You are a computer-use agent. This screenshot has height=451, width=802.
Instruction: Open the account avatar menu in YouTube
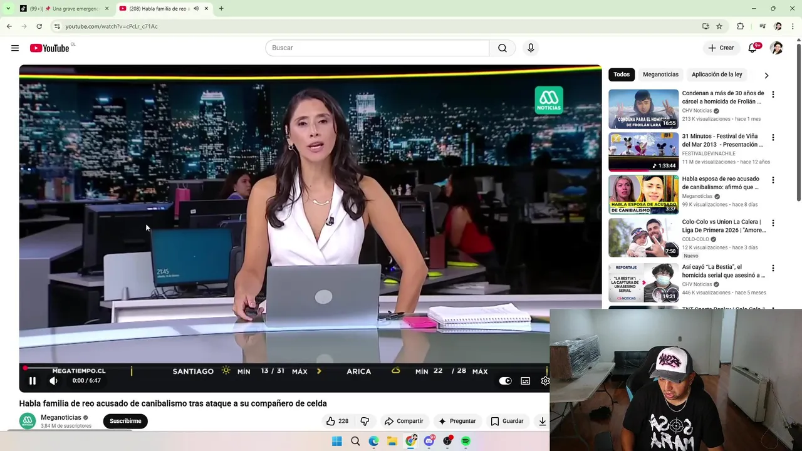[x=776, y=48]
